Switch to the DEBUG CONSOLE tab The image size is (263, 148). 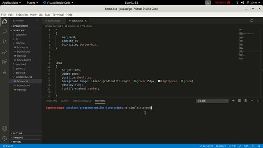[82, 101]
